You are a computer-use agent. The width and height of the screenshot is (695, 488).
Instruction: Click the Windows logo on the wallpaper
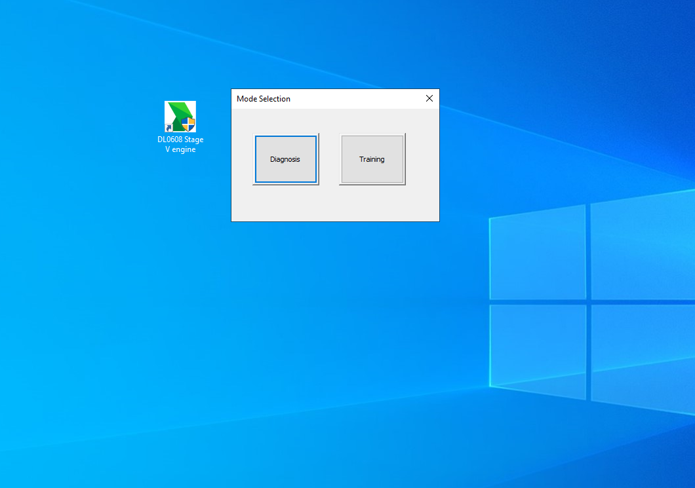590,301
